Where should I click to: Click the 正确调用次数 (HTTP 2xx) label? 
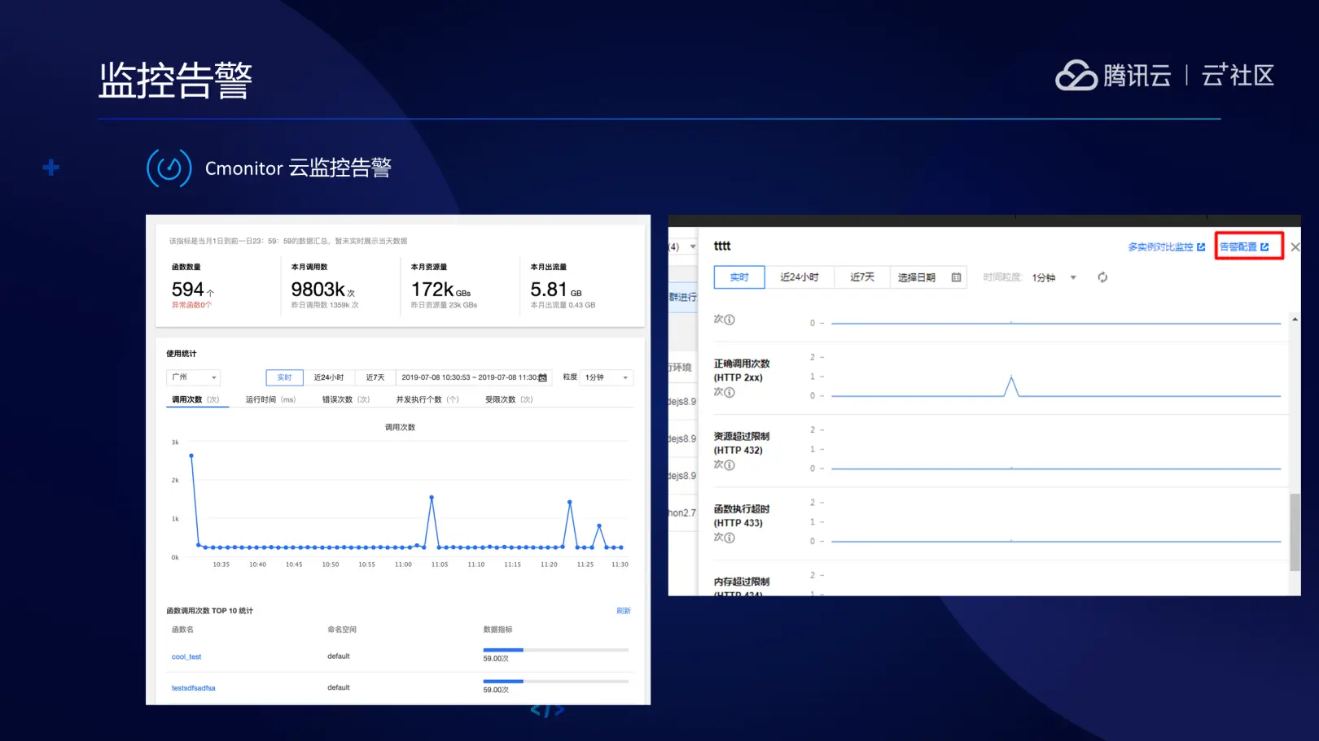pos(742,370)
